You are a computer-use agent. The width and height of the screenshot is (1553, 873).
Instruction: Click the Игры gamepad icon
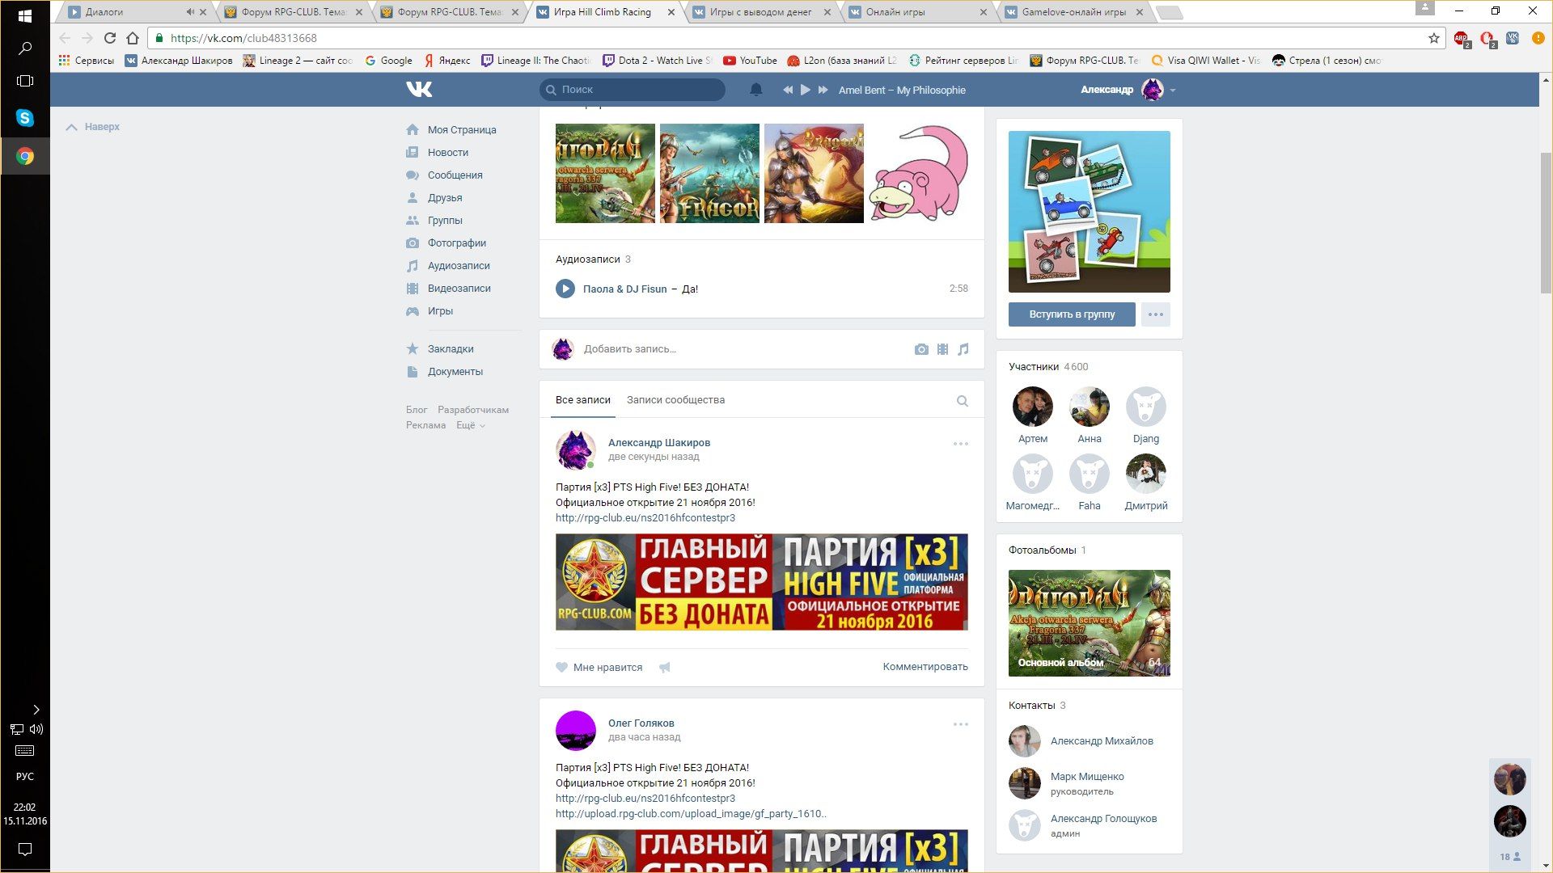tap(413, 310)
